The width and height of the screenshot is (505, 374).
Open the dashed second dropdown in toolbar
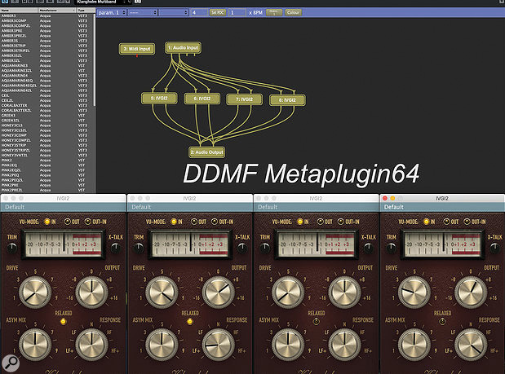(143, 12)
